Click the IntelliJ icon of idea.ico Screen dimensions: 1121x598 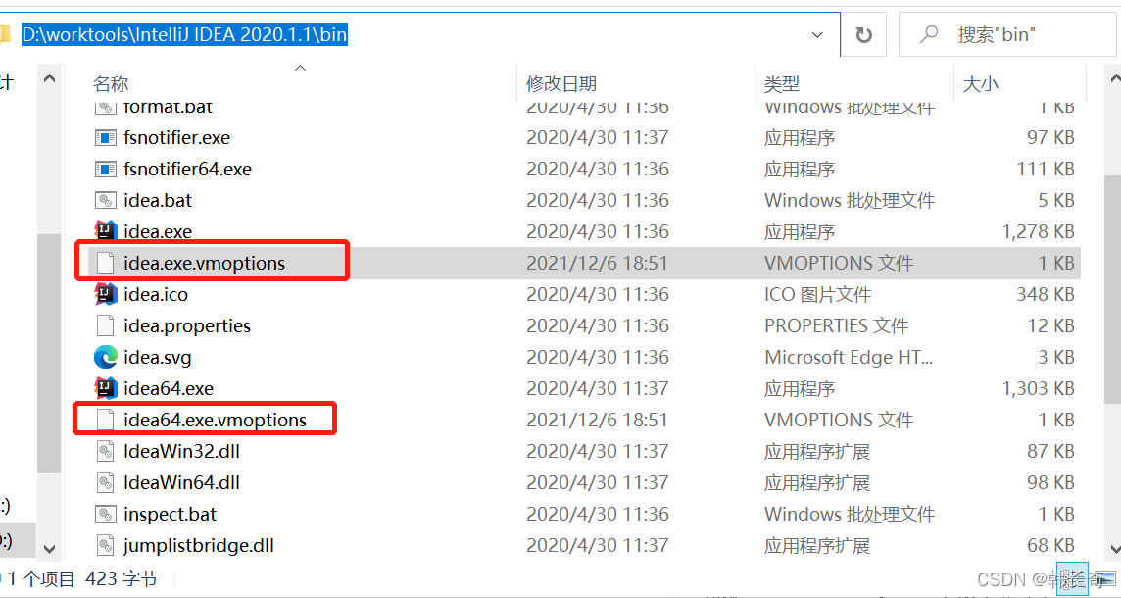point(106,294)
